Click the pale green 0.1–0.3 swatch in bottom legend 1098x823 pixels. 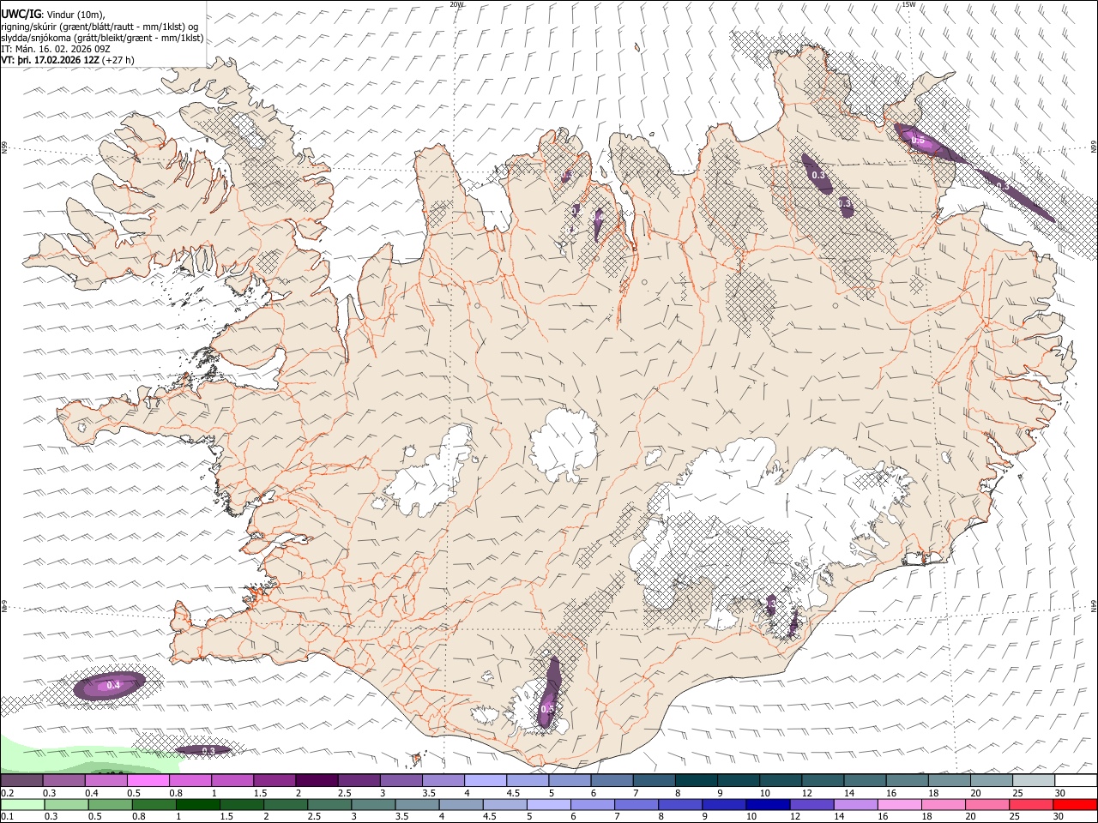click(x=22, y=804)
